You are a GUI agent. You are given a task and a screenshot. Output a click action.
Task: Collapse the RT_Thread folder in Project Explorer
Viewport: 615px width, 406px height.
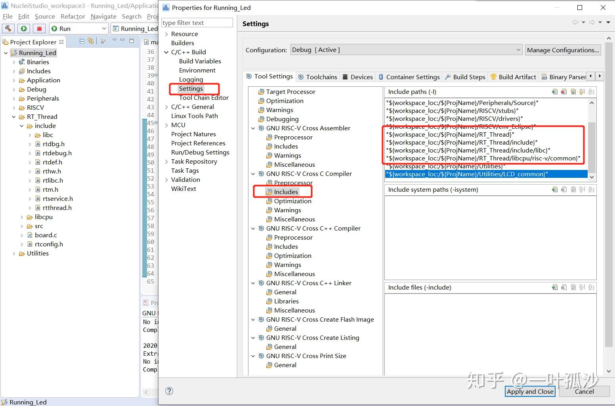coord(13,116)
